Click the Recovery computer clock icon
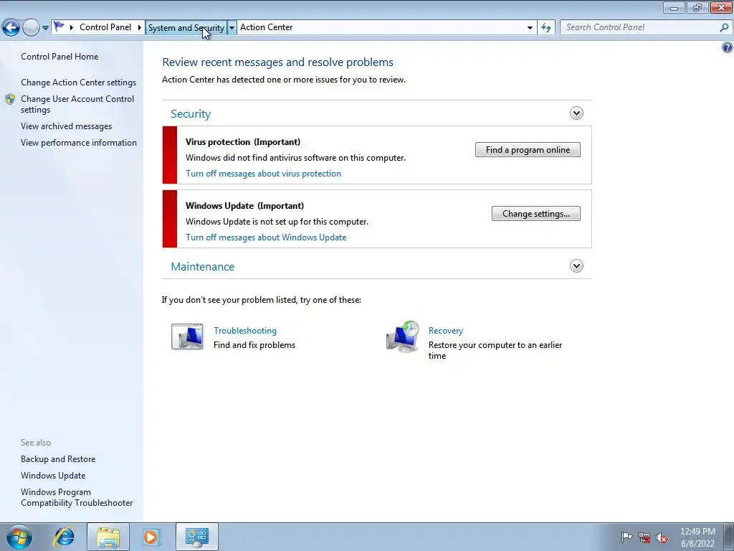The width and height of the screenshot is (734, 551). tap(403, 336)
